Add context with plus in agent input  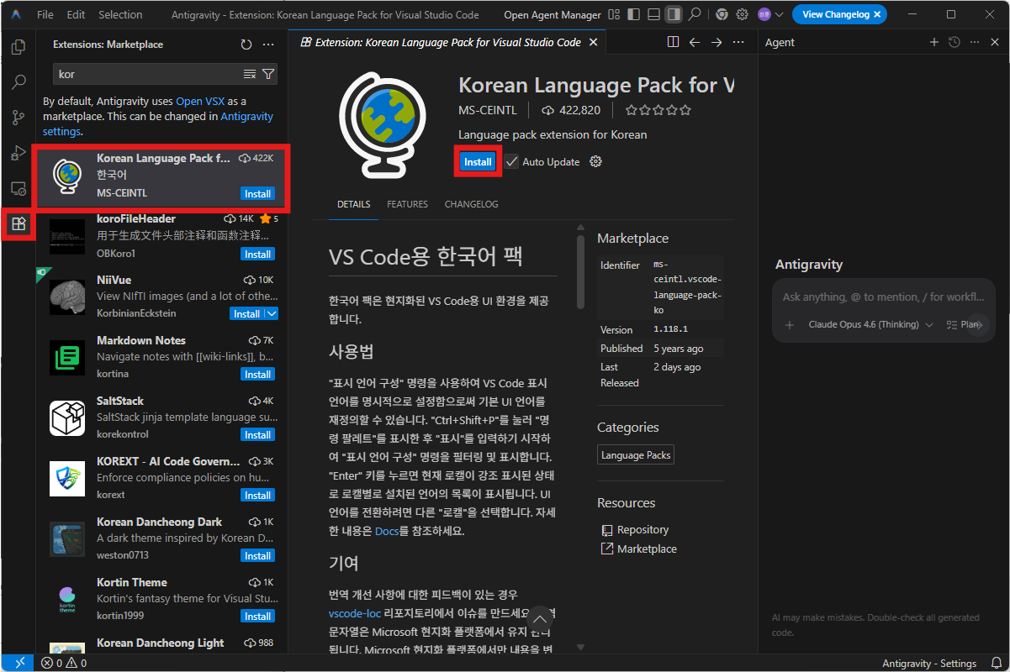tap(789, 324)
